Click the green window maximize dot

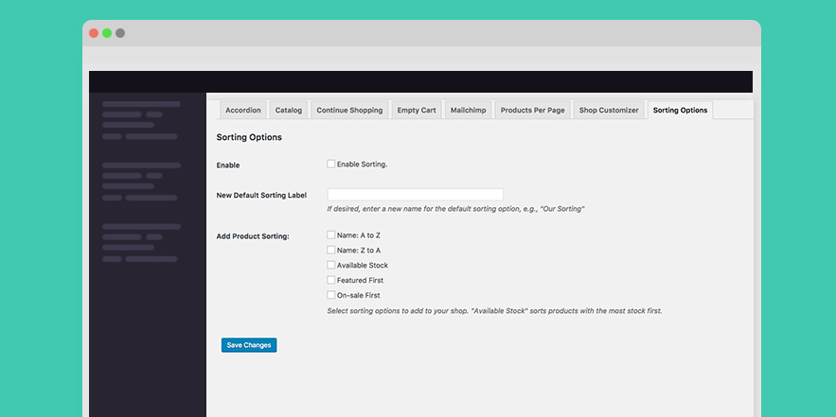107,33
